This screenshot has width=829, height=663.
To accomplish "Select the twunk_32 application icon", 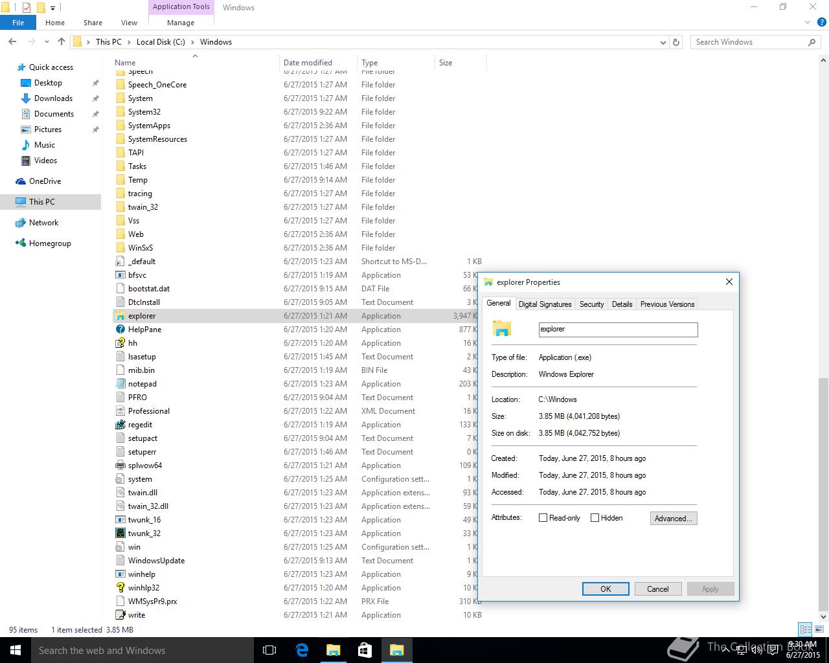I will (x=120, y=534).
